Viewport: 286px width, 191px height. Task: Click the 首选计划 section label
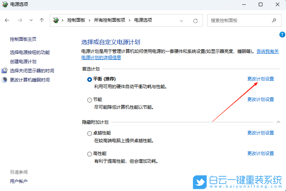[x=91, y=69]
